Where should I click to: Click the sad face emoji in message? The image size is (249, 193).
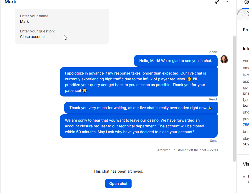pyautogui.click(x=189, y=79)
